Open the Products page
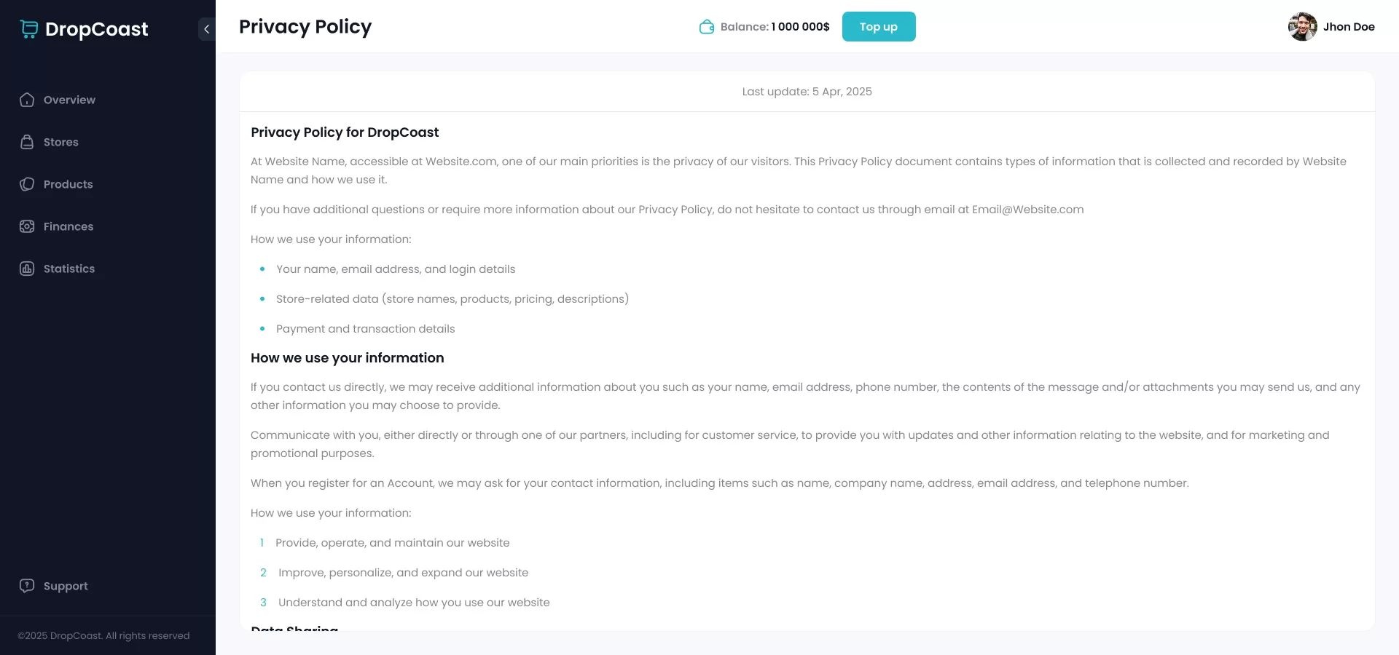Image resolution: width=1399 pixels, height=655 pixels. [x=68, y=184]
